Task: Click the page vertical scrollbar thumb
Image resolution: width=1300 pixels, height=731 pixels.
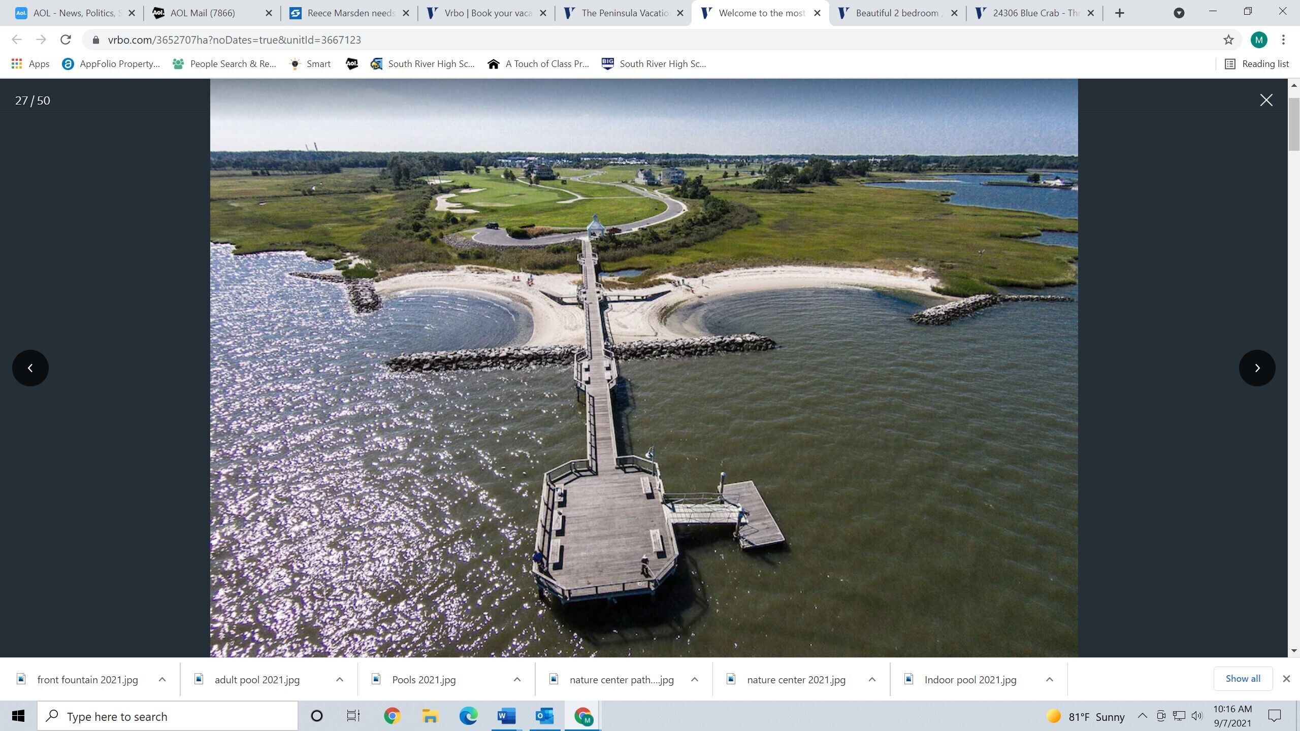Action: tap(1293, 124)
